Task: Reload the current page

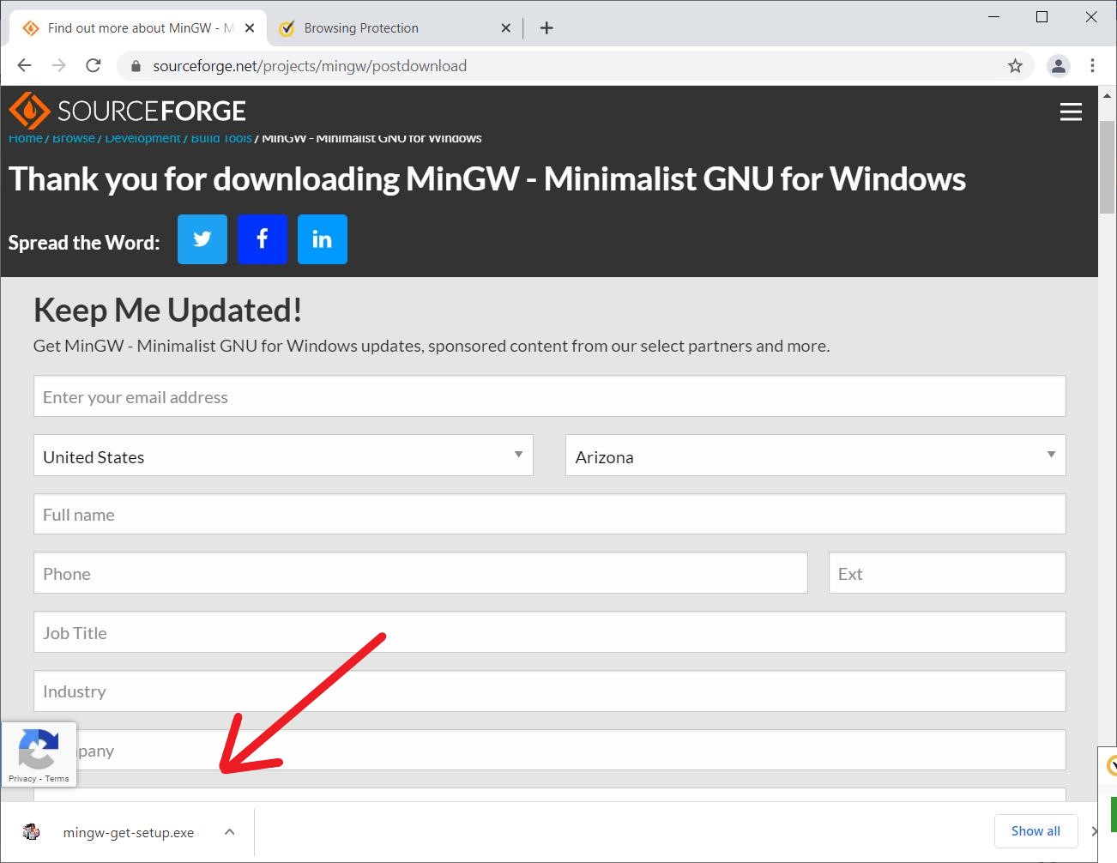Action: (94, 66)
